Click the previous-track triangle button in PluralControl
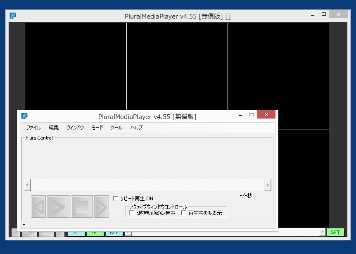Viewport: 356px width, 254px height. pos(38,207)
